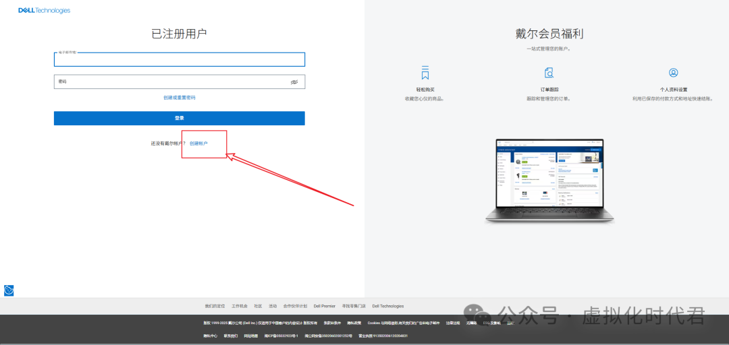This screenshot has height=345, width=729.
Task: Open the 工作机会 footer link
Action: point(240,306)
